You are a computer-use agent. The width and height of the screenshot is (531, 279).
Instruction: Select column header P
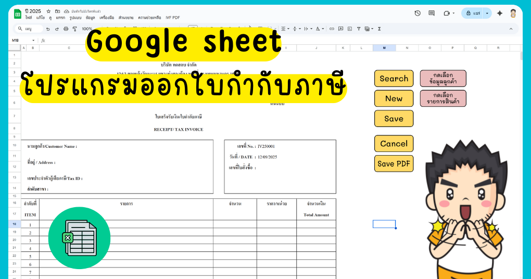coord(452,48)
